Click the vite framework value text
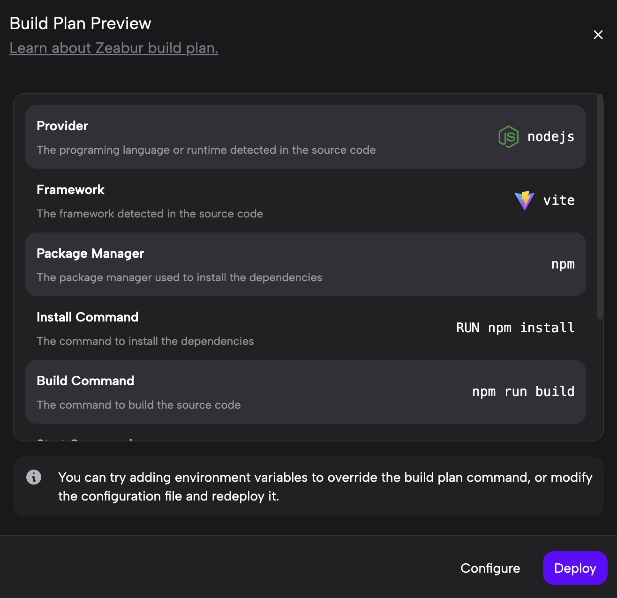This screenshot has height=598, width=617. click(559, 201)
